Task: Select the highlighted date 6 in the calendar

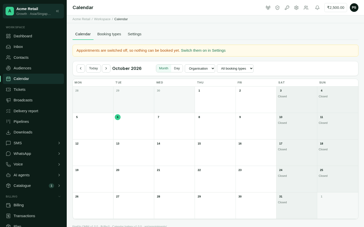Action: [118, 117]
